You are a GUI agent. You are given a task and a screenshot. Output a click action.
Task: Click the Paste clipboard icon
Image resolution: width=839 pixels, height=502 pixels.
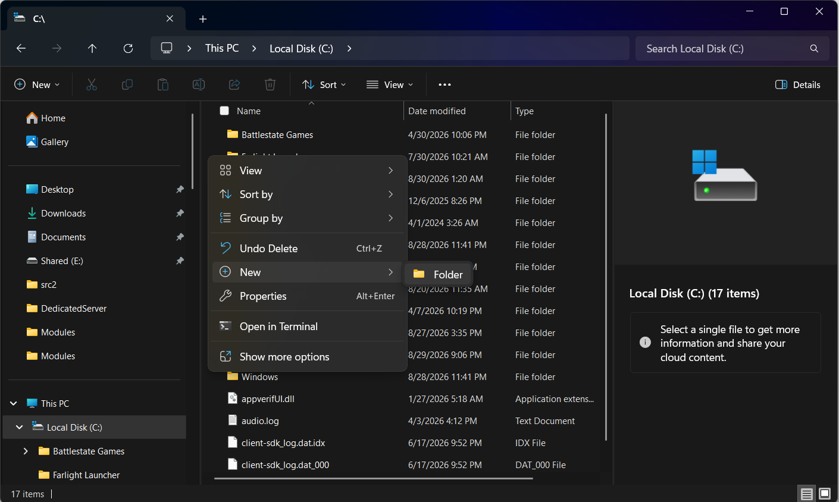[162, 84]
